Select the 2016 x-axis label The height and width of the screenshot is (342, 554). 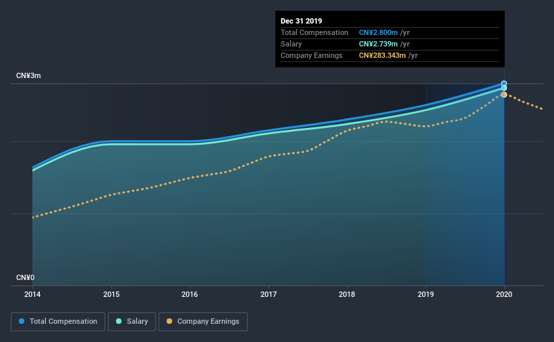190,294
